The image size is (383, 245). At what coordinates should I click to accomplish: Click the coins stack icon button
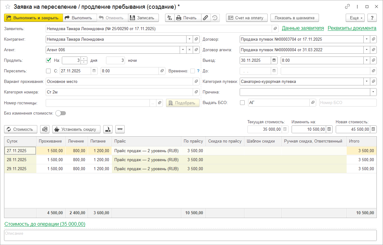[45, 129]
